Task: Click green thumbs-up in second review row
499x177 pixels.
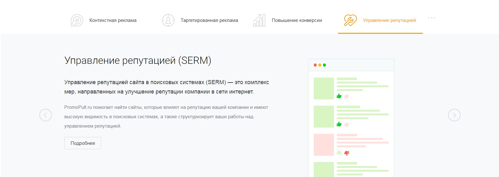Action: coord(339,124)
